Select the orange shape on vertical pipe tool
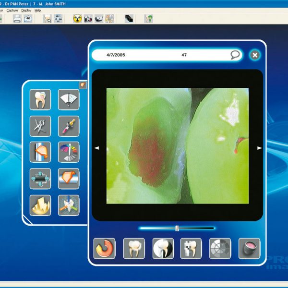The width and height of the screenshot is (288, 288). (x=40, y=152)
